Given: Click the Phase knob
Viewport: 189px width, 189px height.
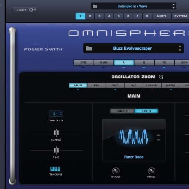Looking at the screenshot, I should 152,171.
